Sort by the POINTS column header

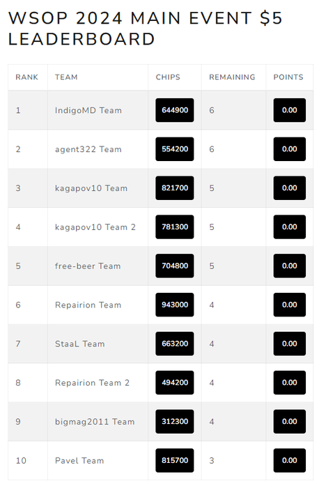(x=288, y=77)
